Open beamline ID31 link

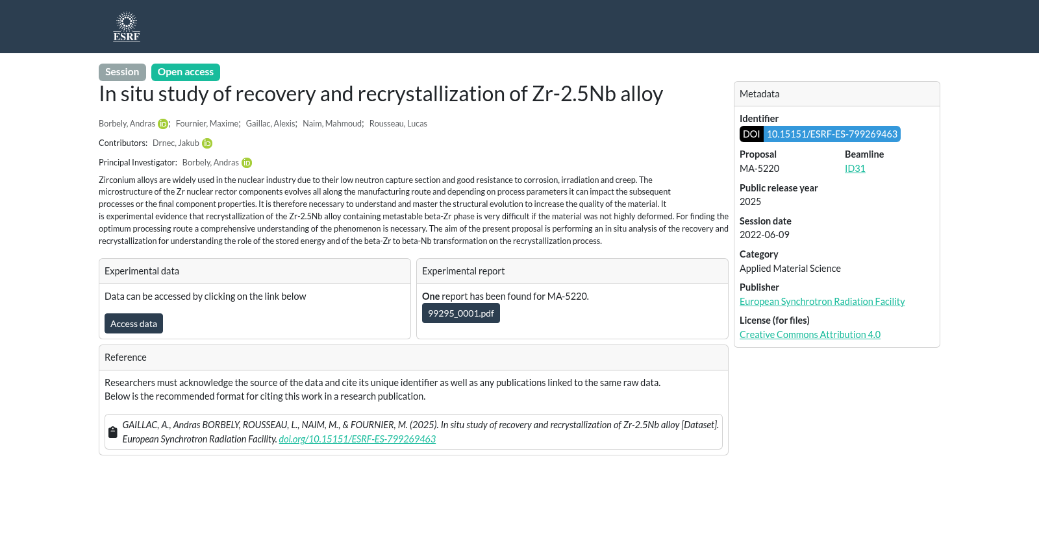click(855, 169)
